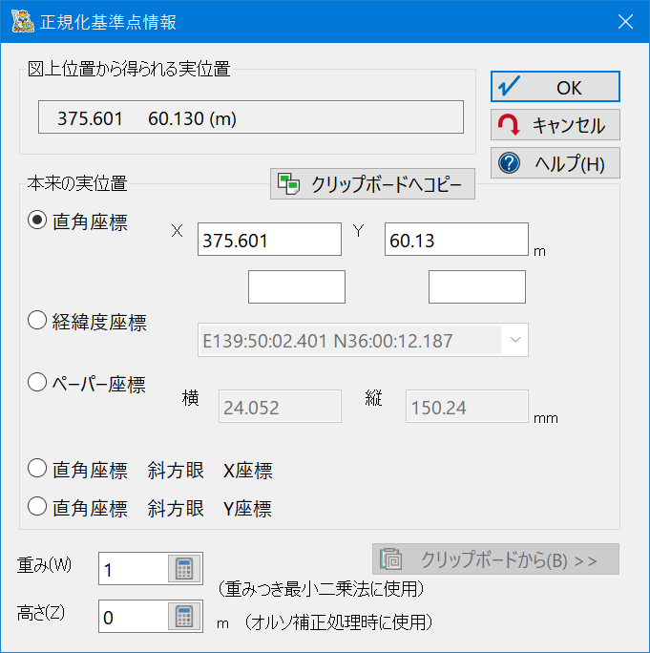Confirm with the OK button
The width and height of the screenshot is (650, 653).
pyautogui.click(x=556, y=87)
